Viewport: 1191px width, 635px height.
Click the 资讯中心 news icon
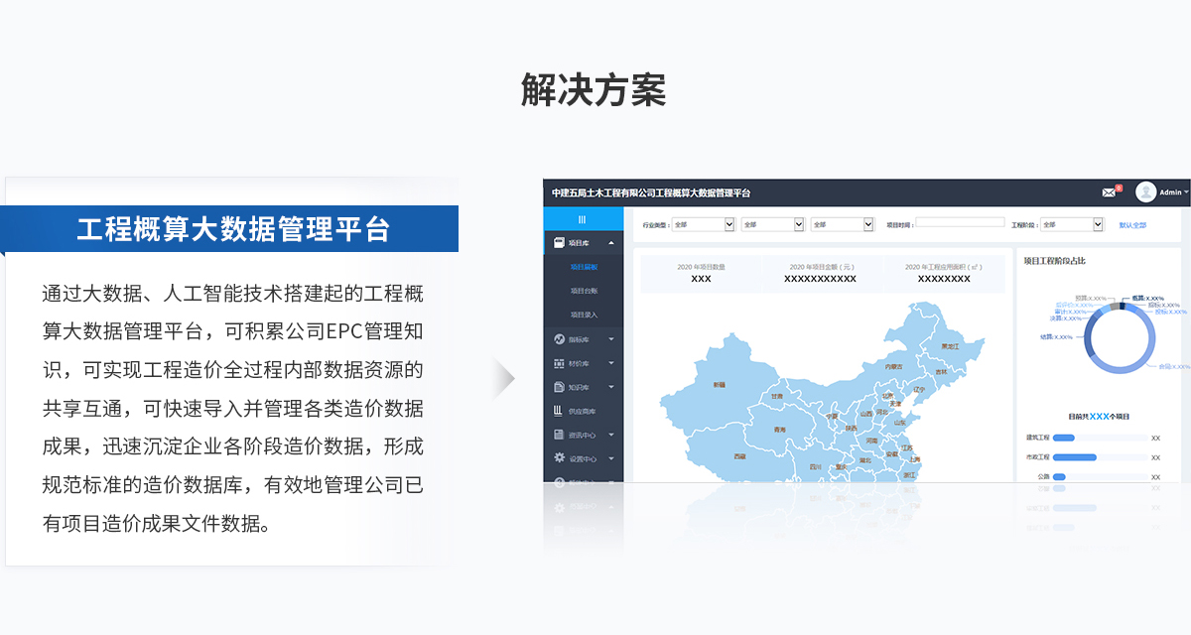click(x=559, y=435)
